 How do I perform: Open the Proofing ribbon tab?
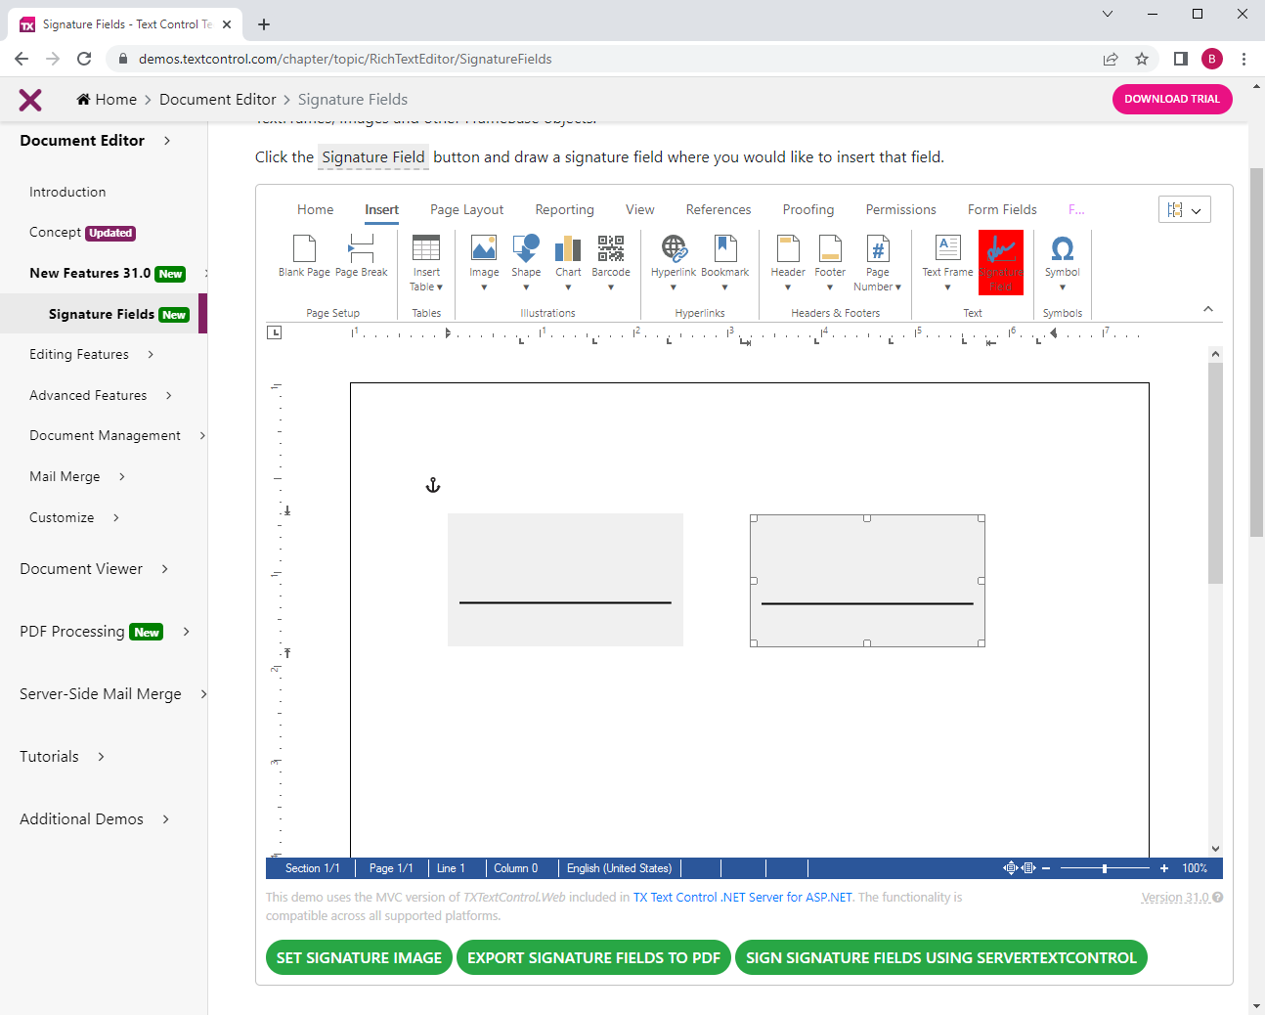point(808,209)
